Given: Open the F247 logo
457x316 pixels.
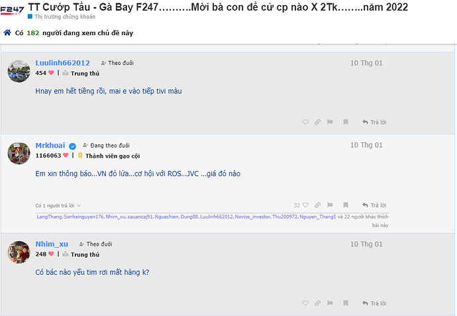Looking at the screenshot, I should coord(12,11).
